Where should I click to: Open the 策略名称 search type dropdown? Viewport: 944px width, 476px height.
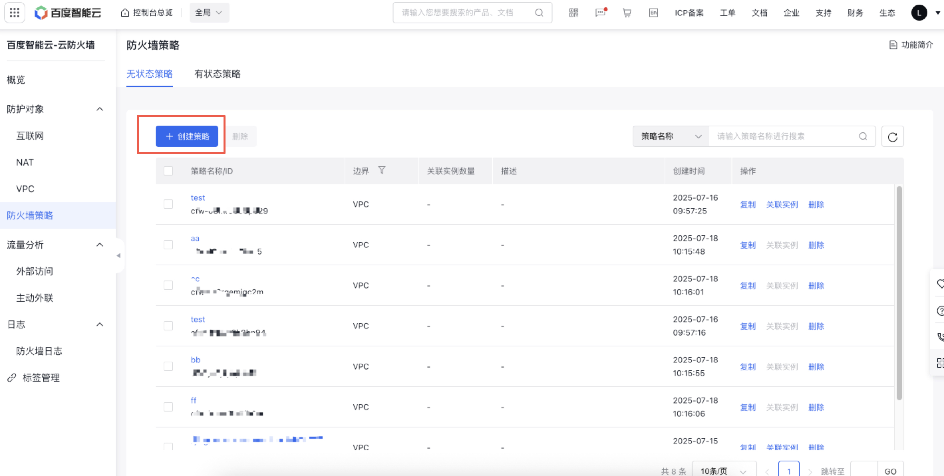[x=671, y=137]
